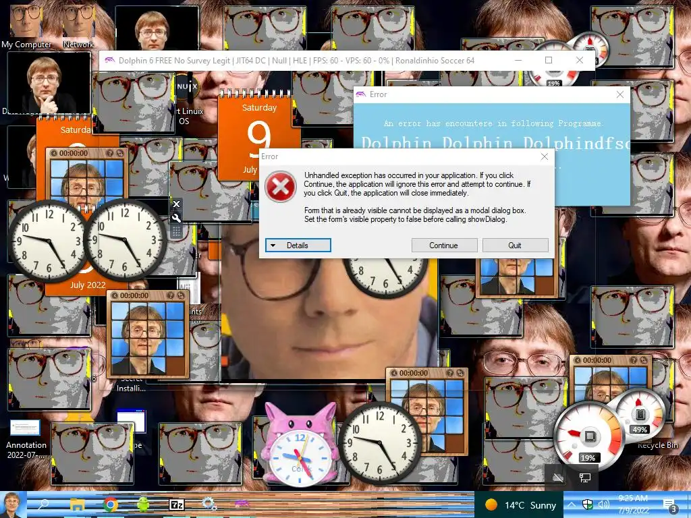Show hidden tray icons with the chevron
This screenshot has height=518, width=691.
tap(571, 505)
